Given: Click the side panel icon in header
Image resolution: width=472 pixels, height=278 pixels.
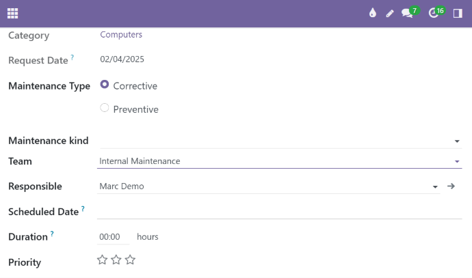Looking at the screenshot, I should click(x=458, y=13).
